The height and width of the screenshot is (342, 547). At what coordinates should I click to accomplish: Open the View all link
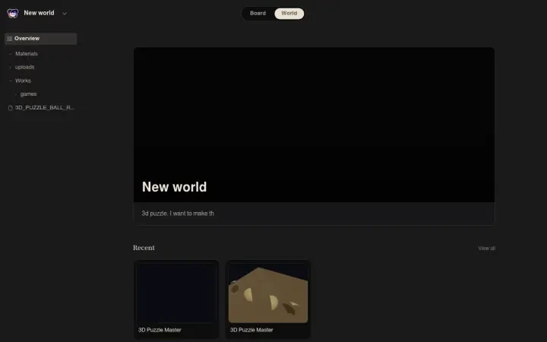[486, 249]
